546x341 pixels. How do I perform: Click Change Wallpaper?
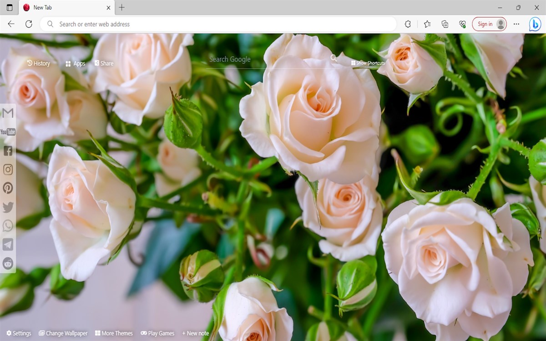click(63, 333)
